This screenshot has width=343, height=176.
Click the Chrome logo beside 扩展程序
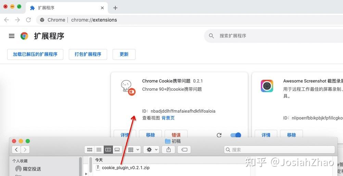point(24,36)
